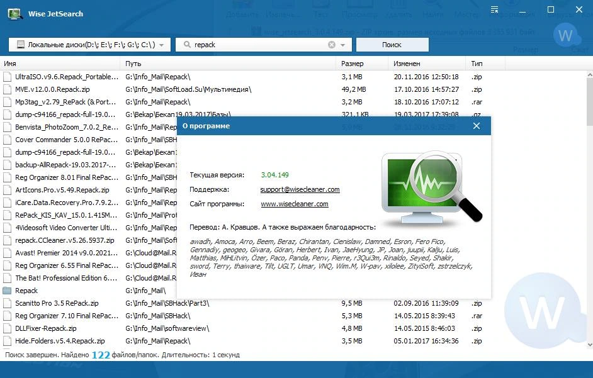Open the local disks drive selector
593x378 pixels.
89,45
